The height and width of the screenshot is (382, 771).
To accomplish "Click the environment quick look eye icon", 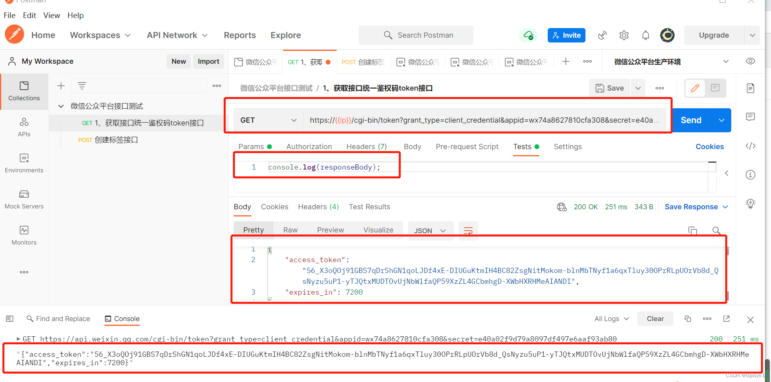I will [x=751, y=61].
